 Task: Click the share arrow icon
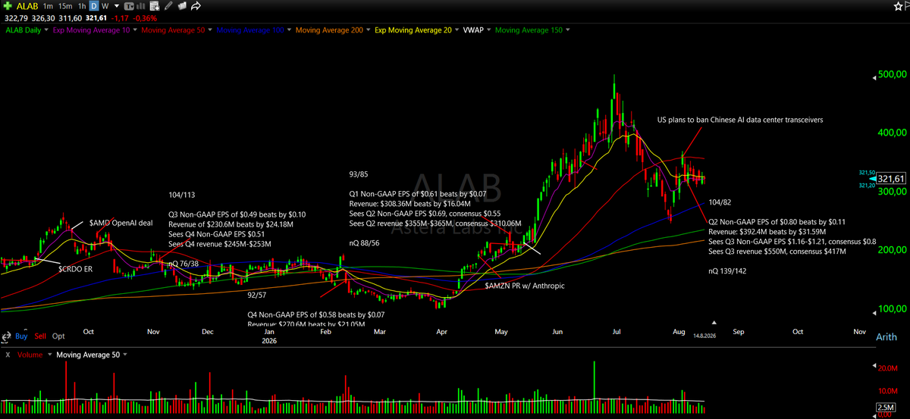click(x=196, y=6)
